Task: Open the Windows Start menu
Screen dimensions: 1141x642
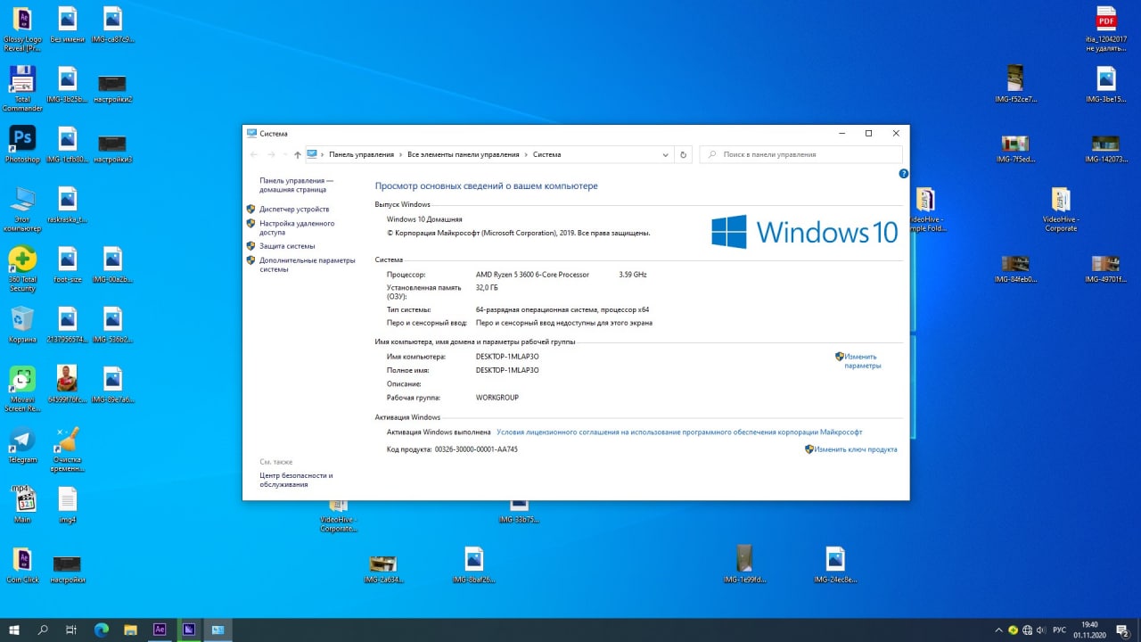Action: [14, 630]
